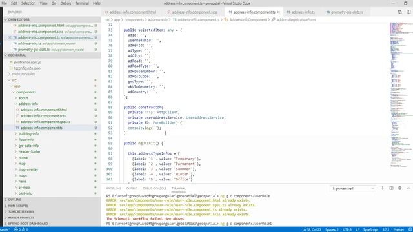Collapse the components folder
This screenshot has width=413, height=232.
(26, 92)
